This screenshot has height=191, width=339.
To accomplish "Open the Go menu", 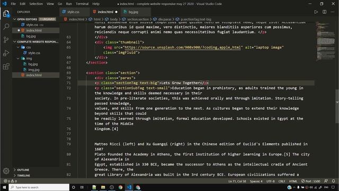I will (60, 4).
